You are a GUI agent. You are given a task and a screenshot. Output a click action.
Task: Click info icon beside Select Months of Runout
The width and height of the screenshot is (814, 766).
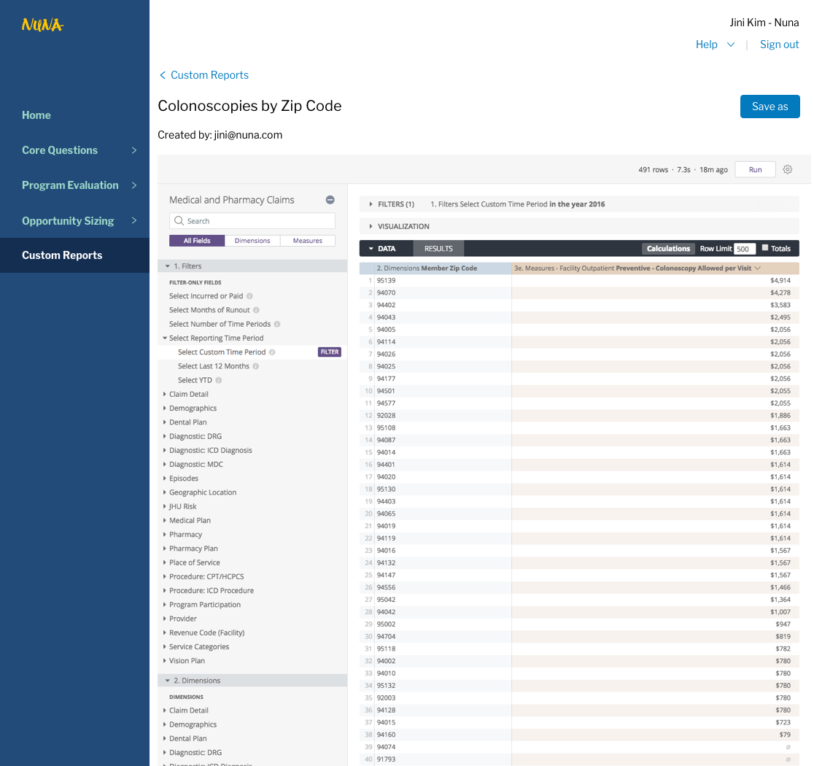pyautogui.click(x=256, y=310)
